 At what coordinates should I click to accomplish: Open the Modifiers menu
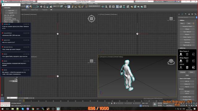(x=36, y=4)
